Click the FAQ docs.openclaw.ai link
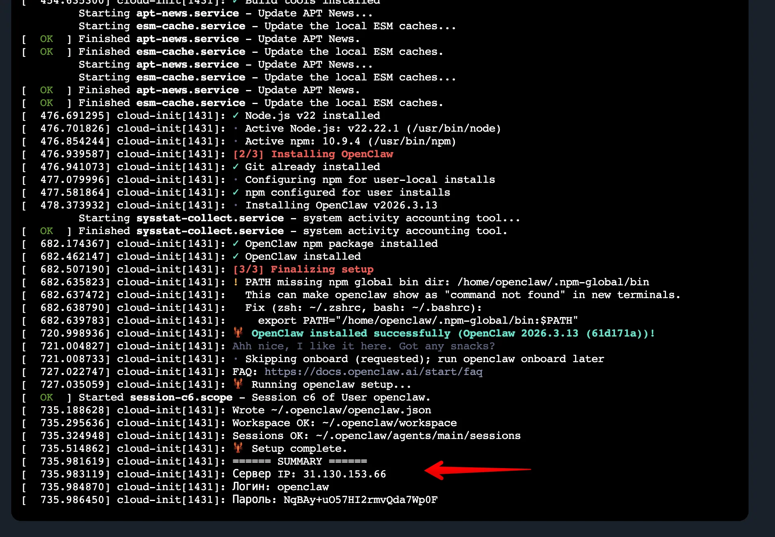The image size is (775, 537). (x=373, y=372)
